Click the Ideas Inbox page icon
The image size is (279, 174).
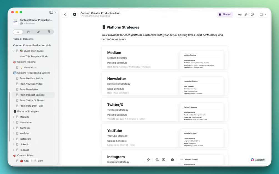coord(17,67)
